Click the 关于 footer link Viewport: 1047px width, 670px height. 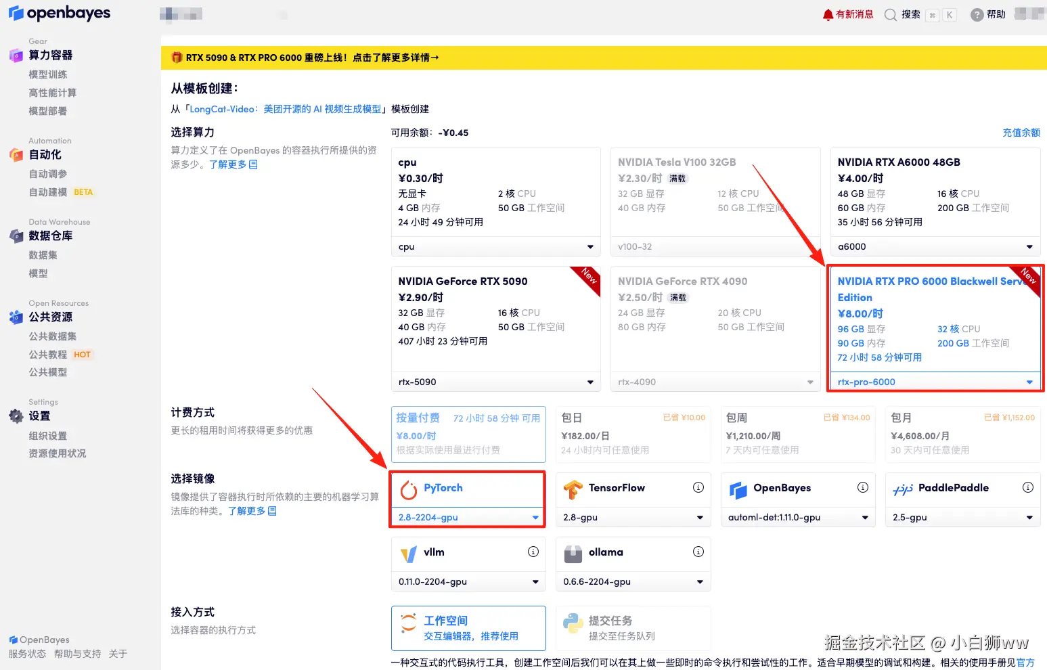tap(118, 654)
